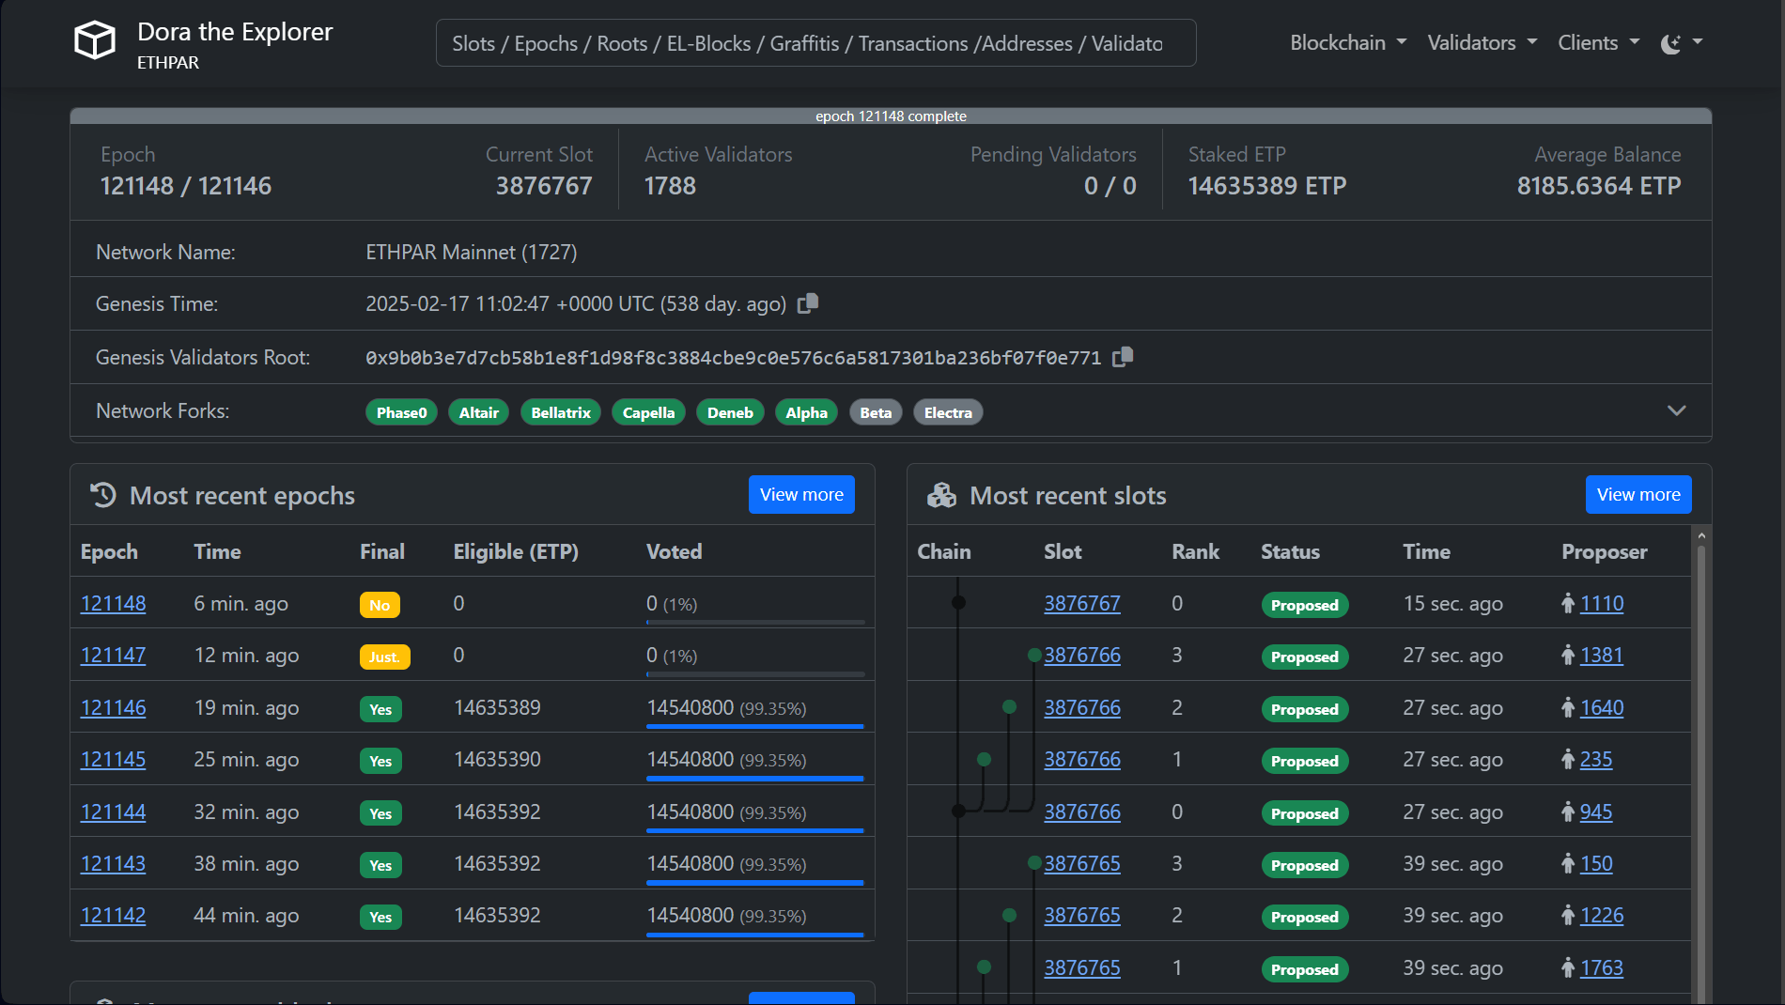The image size is (1785, 1005).
Task: Click the Deneb fork badge
Action: click(x=730, y=412)
